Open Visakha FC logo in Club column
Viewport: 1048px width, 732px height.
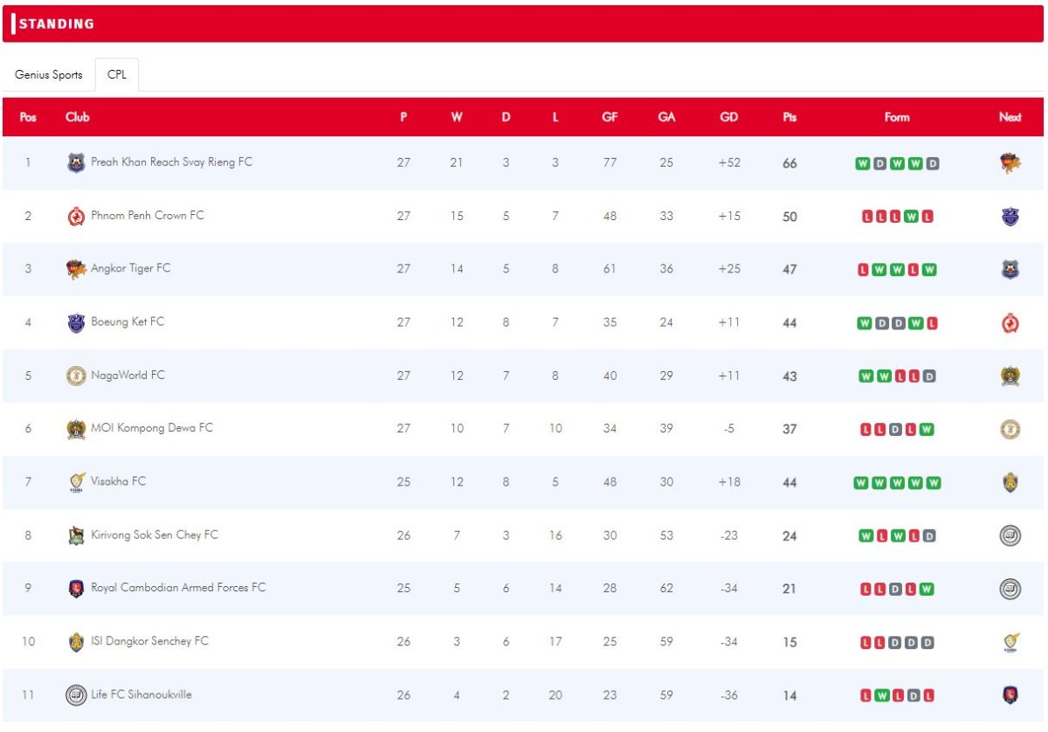pos(76,482)
